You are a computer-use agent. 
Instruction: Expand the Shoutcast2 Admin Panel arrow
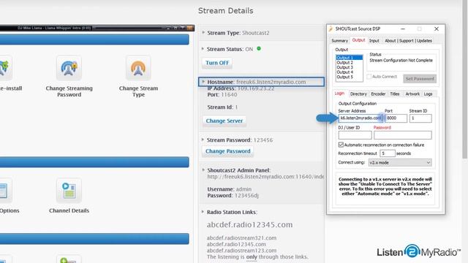[203, 170]
